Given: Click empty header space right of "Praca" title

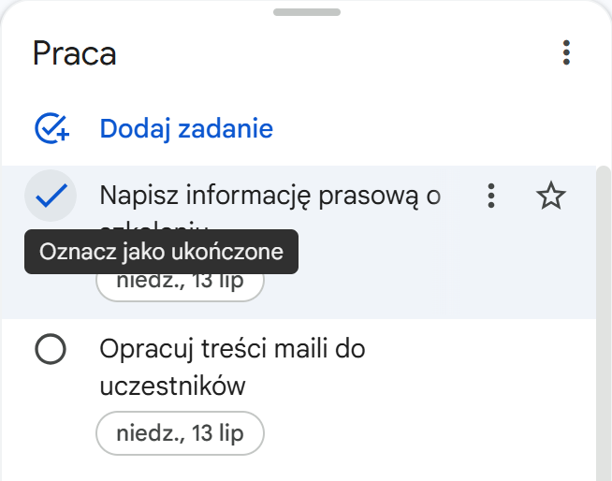Looking at the screenshot, I should click(328, 53).
